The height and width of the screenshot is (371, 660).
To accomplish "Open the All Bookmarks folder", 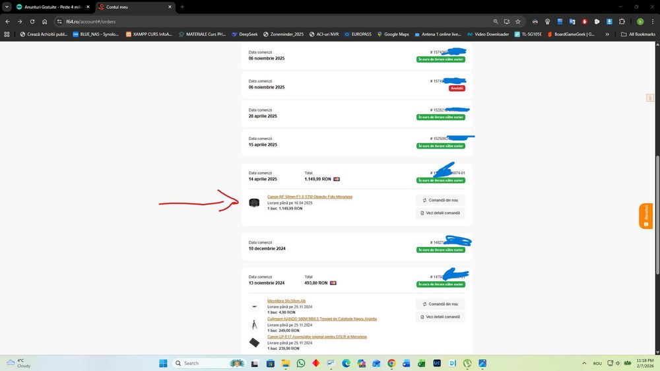I will [638, 34].
